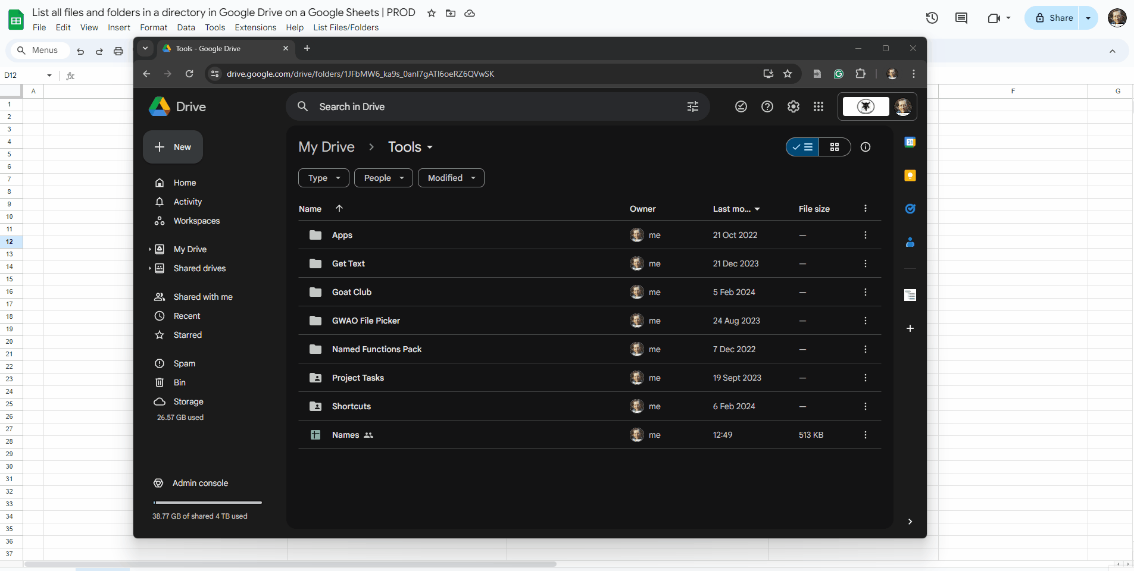1134x571 pixels.
Task: Switch to grid layout view
Action: pos(835,147)
